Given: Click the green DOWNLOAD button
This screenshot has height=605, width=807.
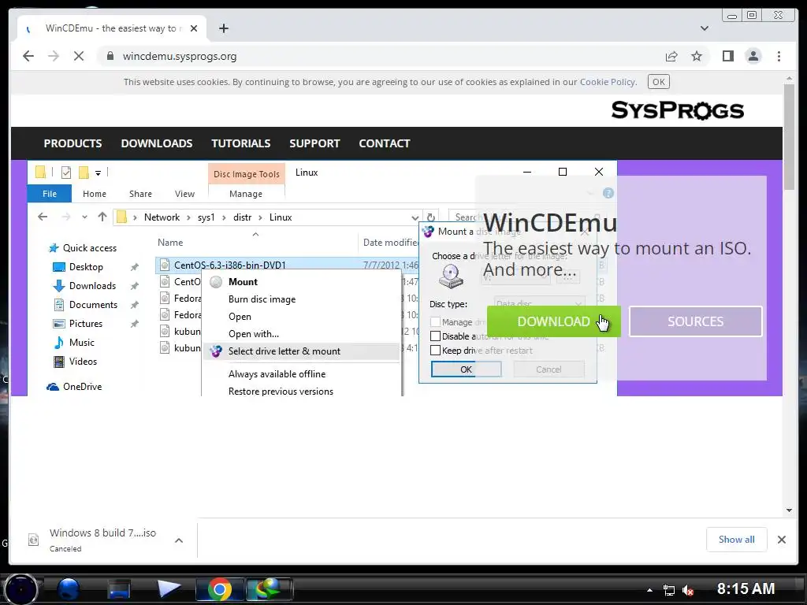Looking at the screenshot, I should 554,321.
